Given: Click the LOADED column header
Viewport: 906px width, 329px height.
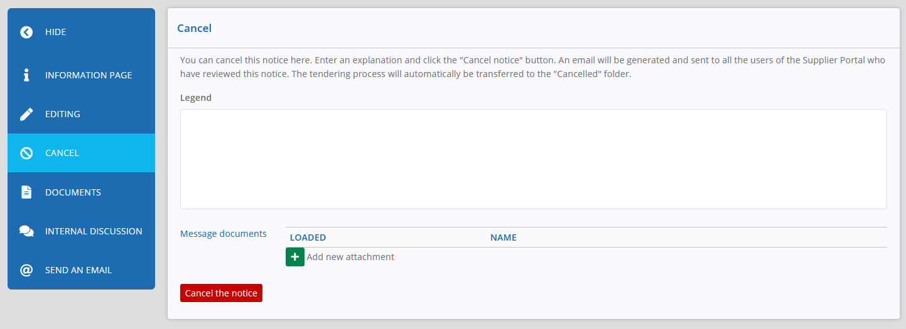Looking at the screenshot, I should tap(308, 238).
